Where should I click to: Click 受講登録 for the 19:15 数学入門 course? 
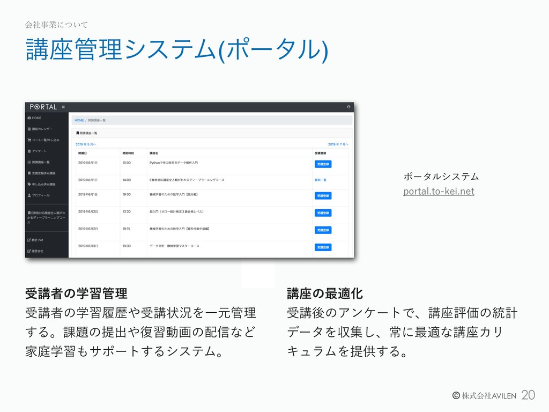323,230
